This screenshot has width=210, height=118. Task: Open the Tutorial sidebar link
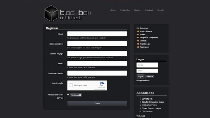click(x=143, y=41)
